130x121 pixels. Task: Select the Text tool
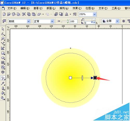3,72
